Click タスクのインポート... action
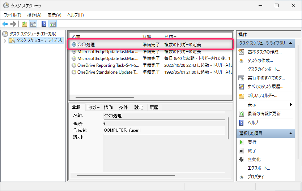Image resolution: width=302 pixels, height=191 pixels. click(264, 69)
